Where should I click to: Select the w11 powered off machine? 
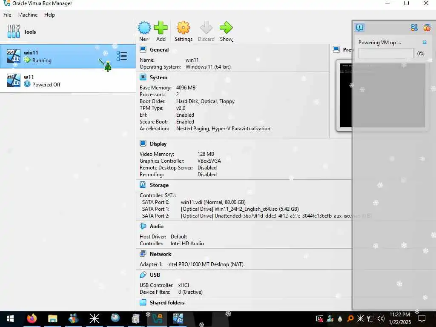(x=68, y=80)
